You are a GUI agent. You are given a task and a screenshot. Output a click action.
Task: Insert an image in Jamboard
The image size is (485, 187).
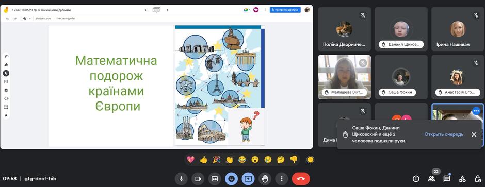(x=6, y=90)
